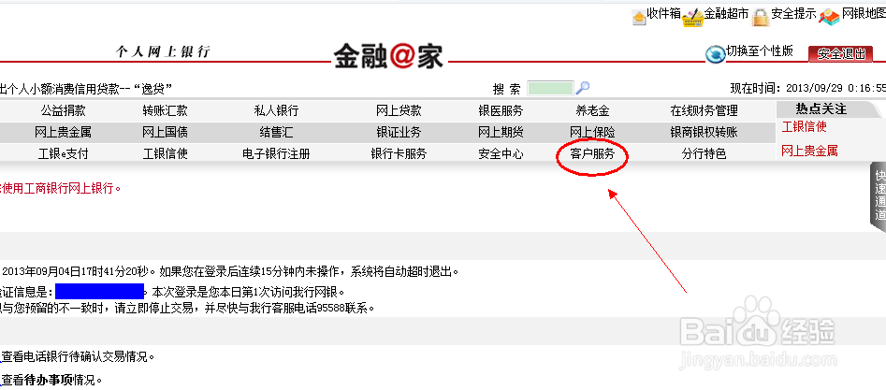Screen dimensions: 886x390
Task: Open 网上保险 menu item
Action: click(593, 132)
